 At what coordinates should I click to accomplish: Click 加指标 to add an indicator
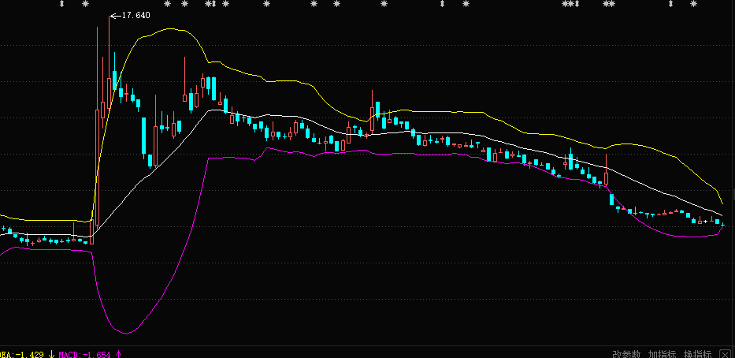pos(663,354)
